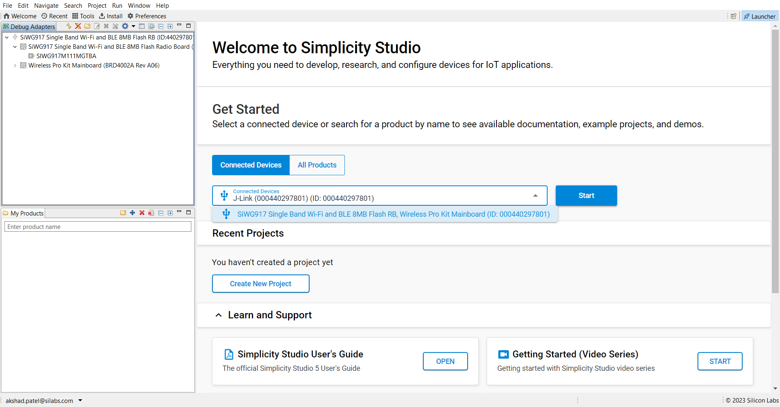Click the User's Guide PDF document icon
The width and height of the screenshot is (780, 407).
[x=229, y=355]
